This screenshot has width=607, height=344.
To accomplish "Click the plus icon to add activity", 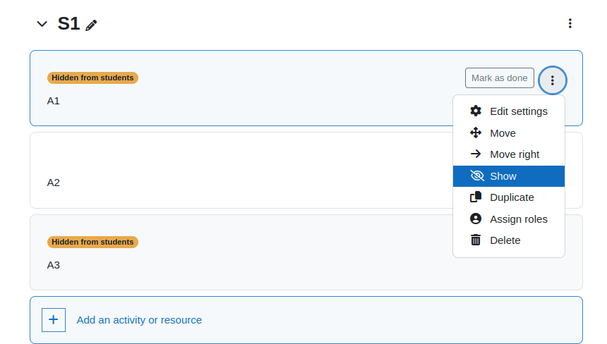I will [x=54, y=320].
